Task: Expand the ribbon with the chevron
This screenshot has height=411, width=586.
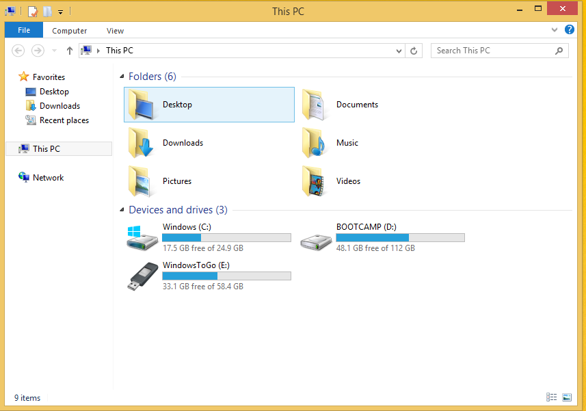Action: (x=555, y=30)
